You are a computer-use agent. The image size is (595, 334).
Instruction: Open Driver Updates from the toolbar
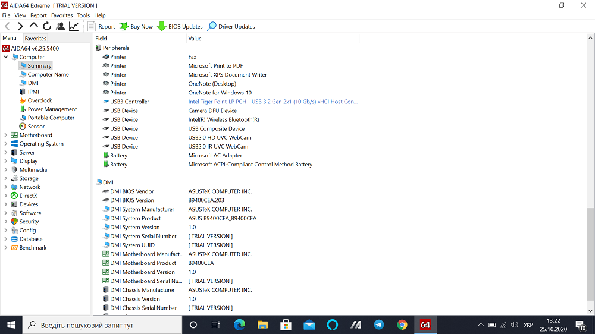tap(231, 27)
